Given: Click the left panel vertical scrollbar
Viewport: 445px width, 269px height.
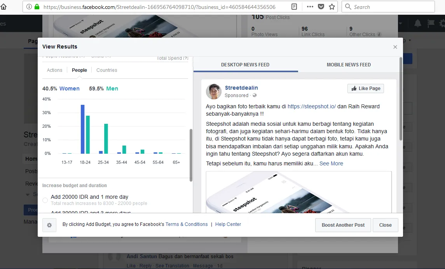Looking at the screenshot, I should tap(191, 155).
